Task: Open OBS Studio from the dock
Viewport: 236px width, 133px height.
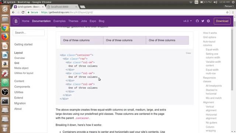Action: [5, 92]
